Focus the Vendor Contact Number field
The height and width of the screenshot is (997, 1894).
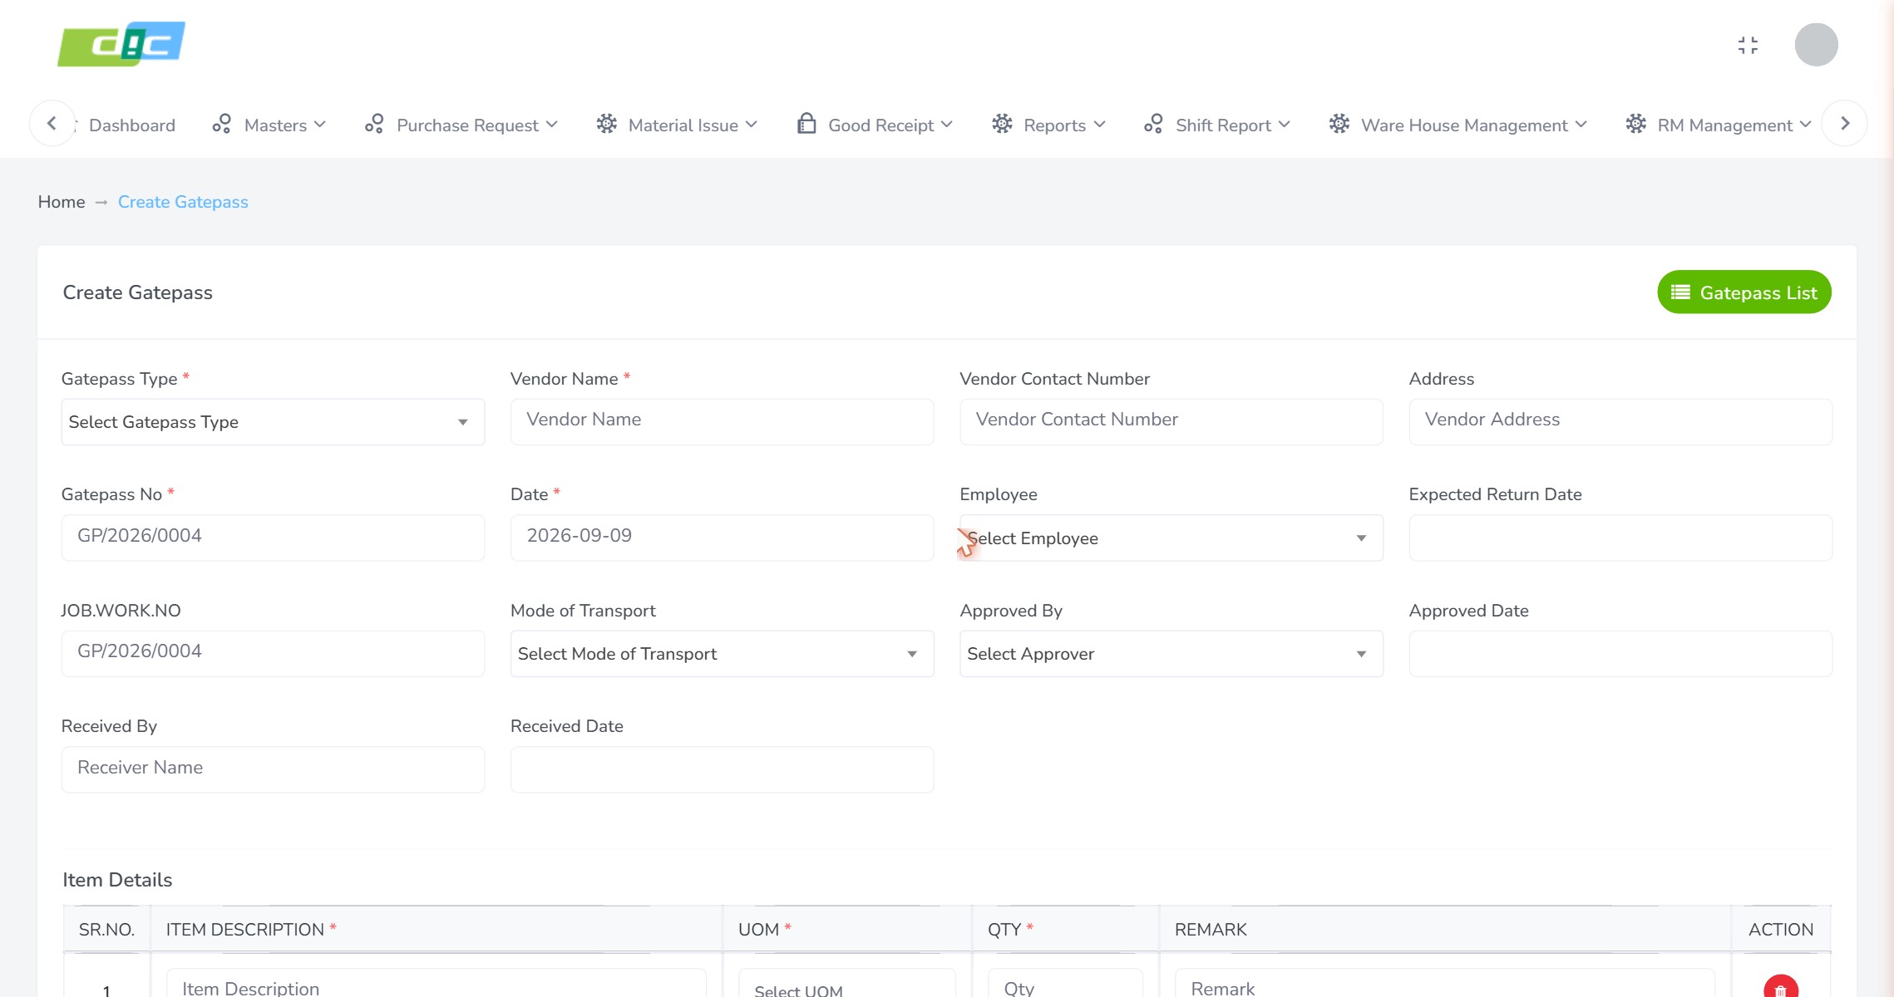[1171, 422]
